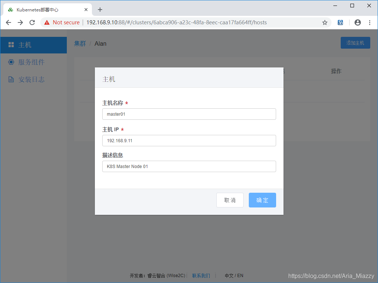The image size is (378, 283).
Task: Click the 操作 column header
Action: [x=336, y=71]
